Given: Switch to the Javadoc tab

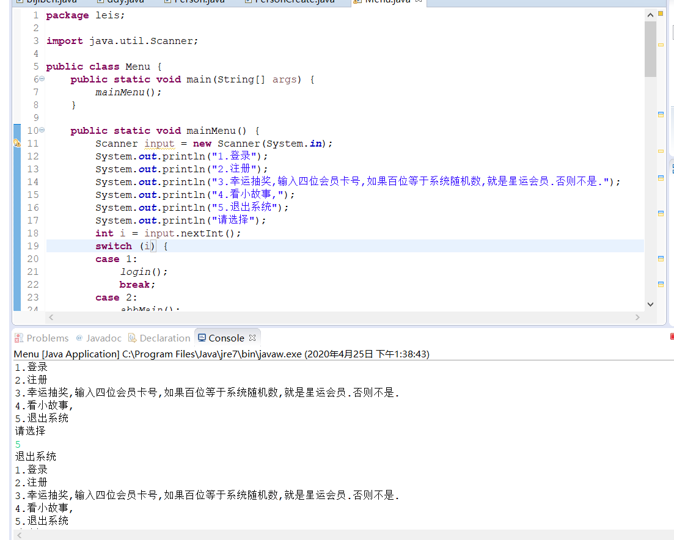Looking at the screenshot, I should [99, 338].
